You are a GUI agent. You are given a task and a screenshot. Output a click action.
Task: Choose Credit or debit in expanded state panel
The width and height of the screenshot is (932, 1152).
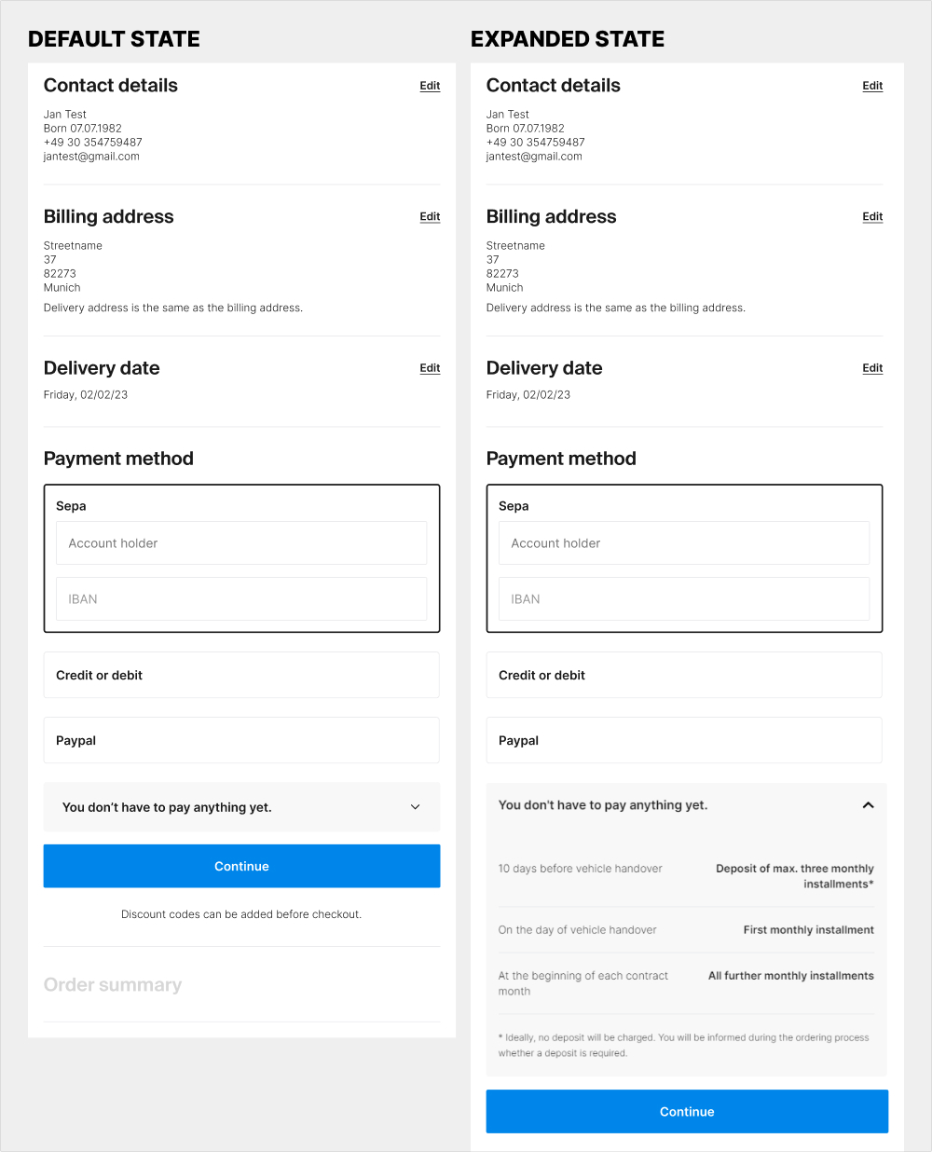pyautogui.click(x=684, y=675)
